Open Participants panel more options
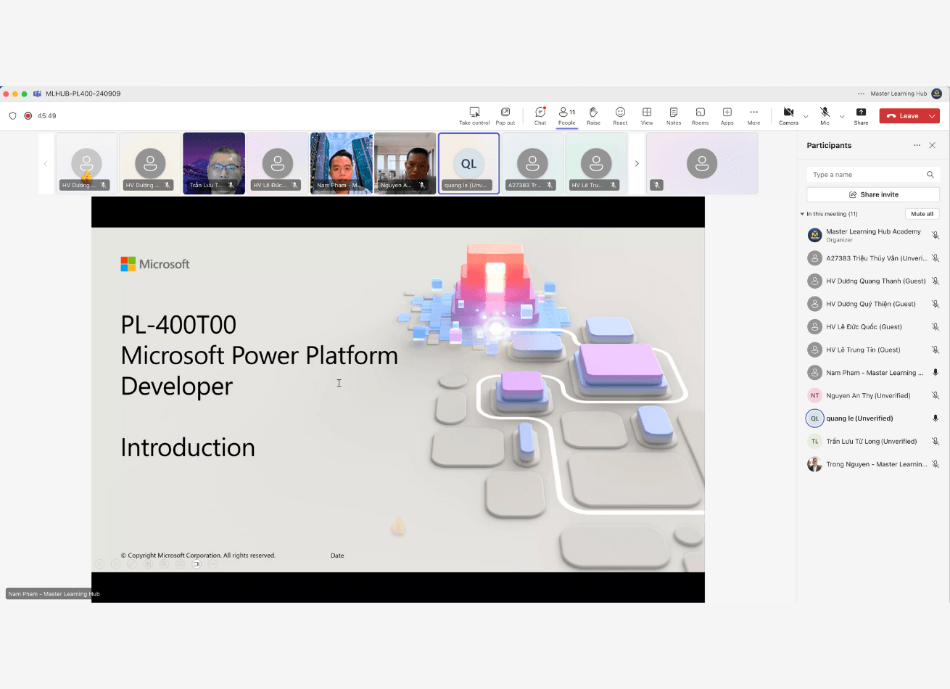This screenshot has width=950, height=689. coord(917,145)
